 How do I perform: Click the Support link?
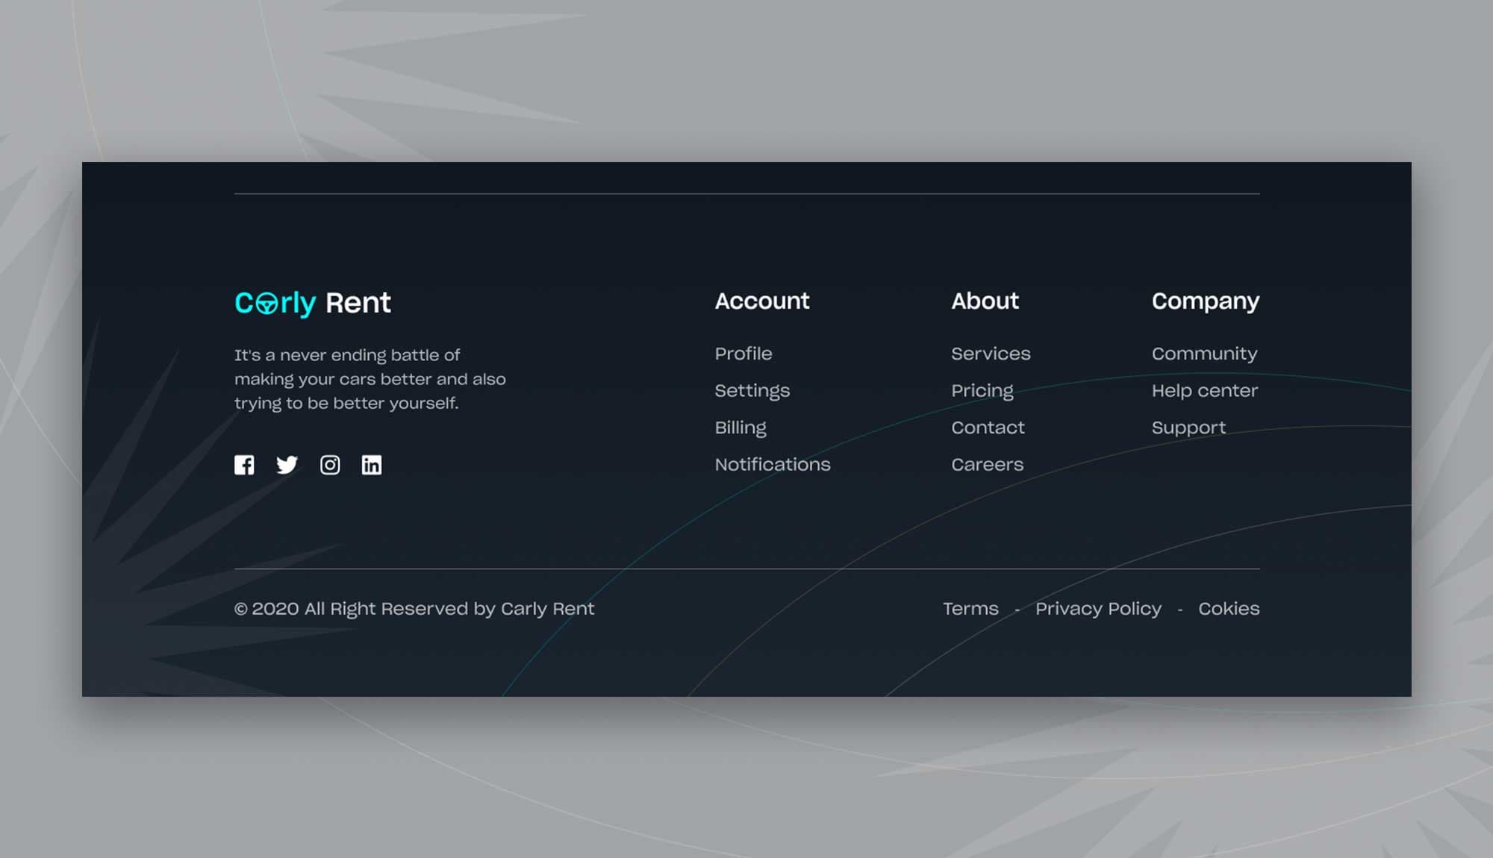point(1188,428)
